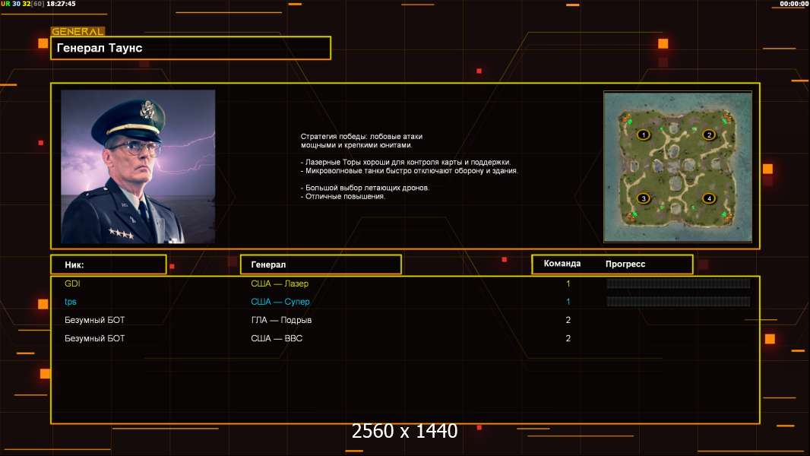Select player name GDI
Screen dimensions: 810x456
click(x=72, y=283)
